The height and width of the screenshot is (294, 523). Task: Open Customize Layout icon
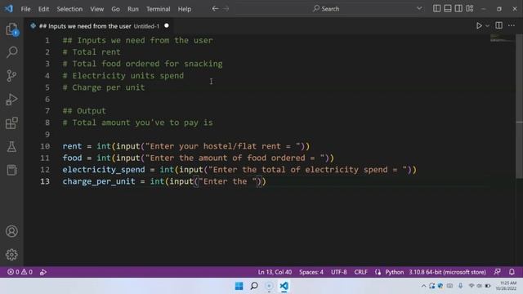click(470, 9)
